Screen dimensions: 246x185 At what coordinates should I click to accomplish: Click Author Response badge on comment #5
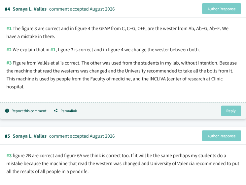click(221, 136)
